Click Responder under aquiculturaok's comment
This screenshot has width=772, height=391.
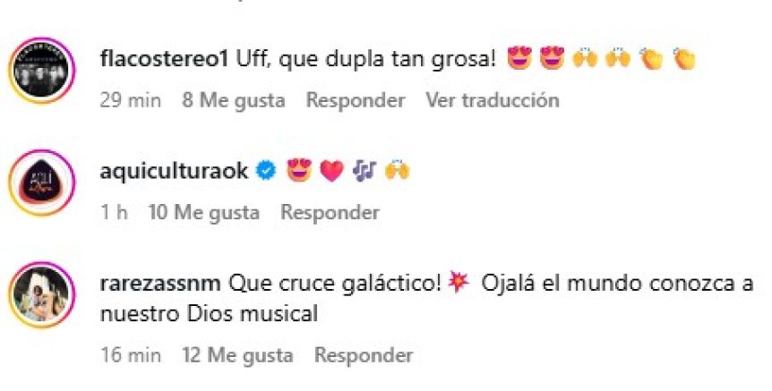pyautogui.click(x=330, y=212)
